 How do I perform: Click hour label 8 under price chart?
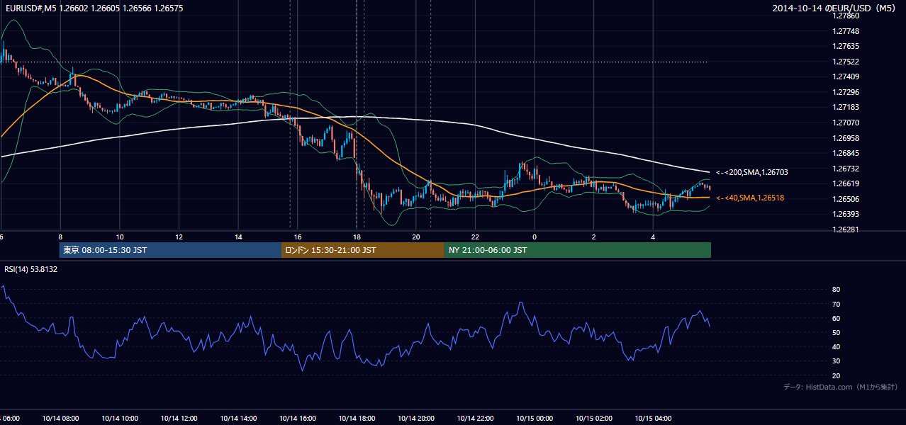[61, 237]
